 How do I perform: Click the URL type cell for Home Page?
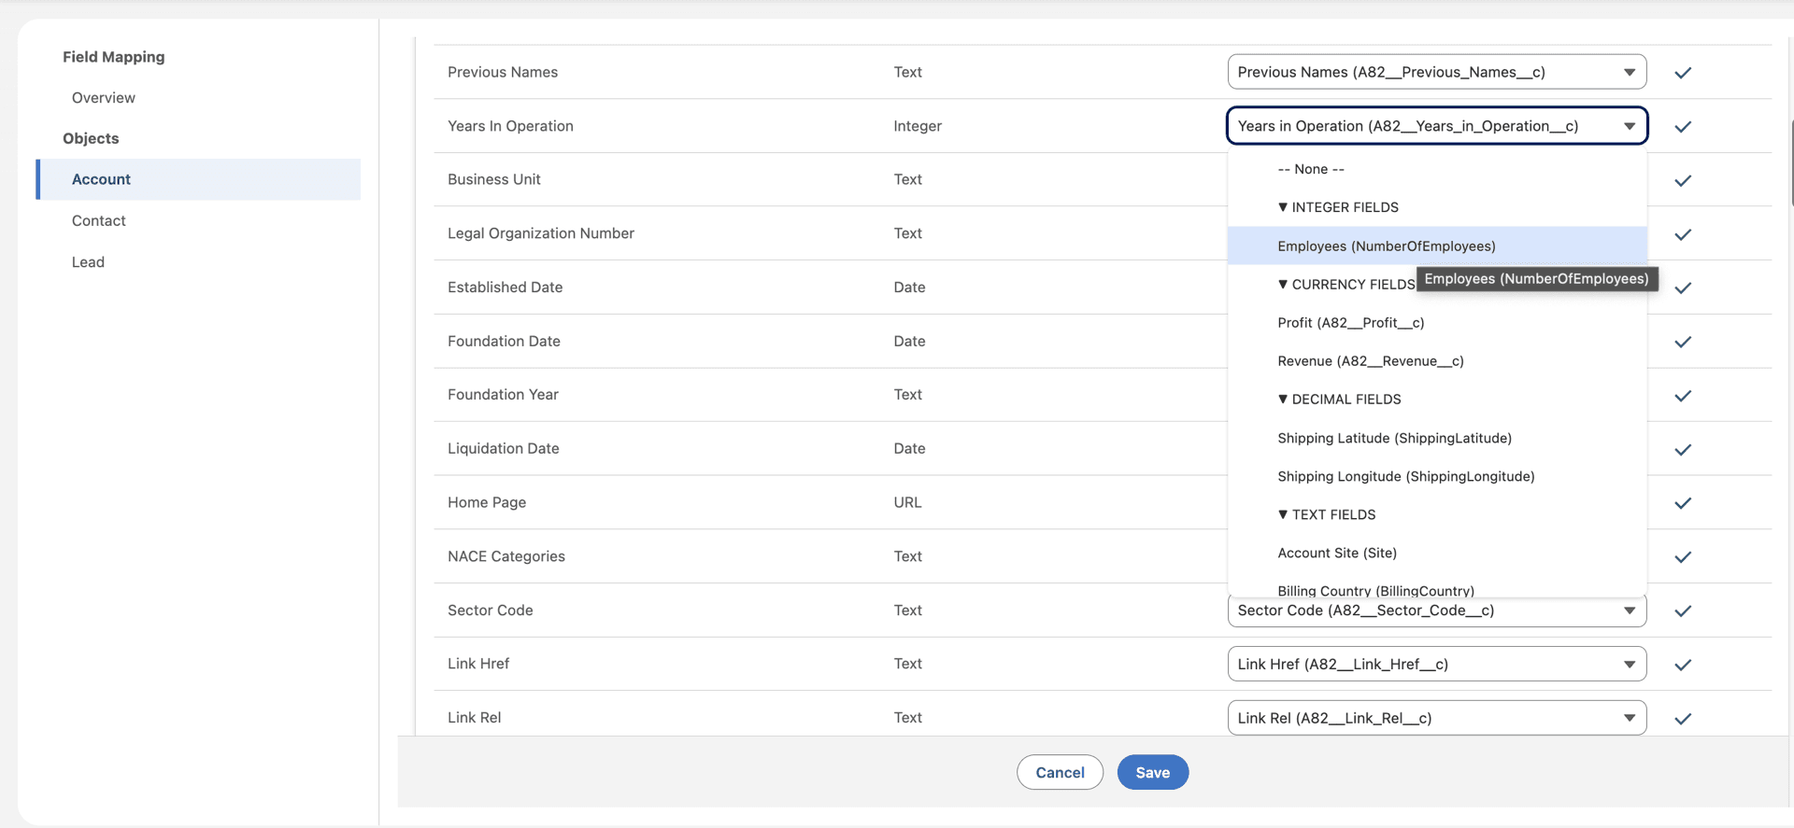[907, 502]
